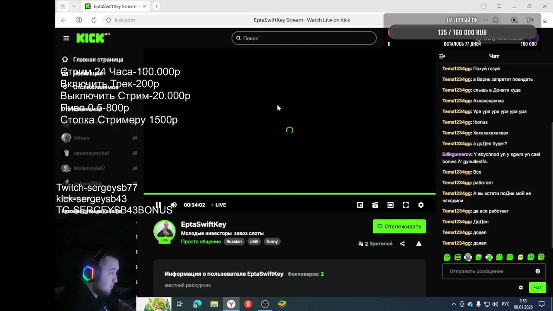Click the Просто общение category link

point(201,241)
